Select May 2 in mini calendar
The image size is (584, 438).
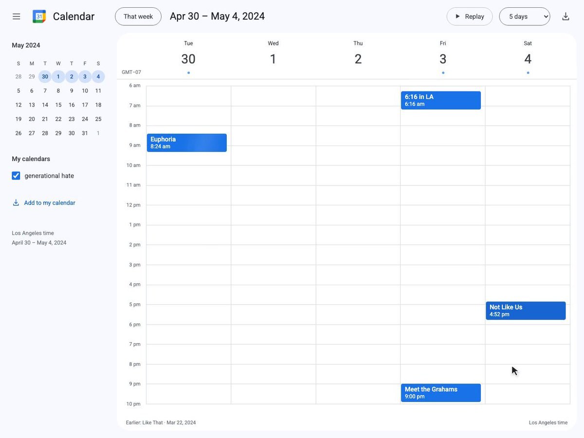click(72, 76)
